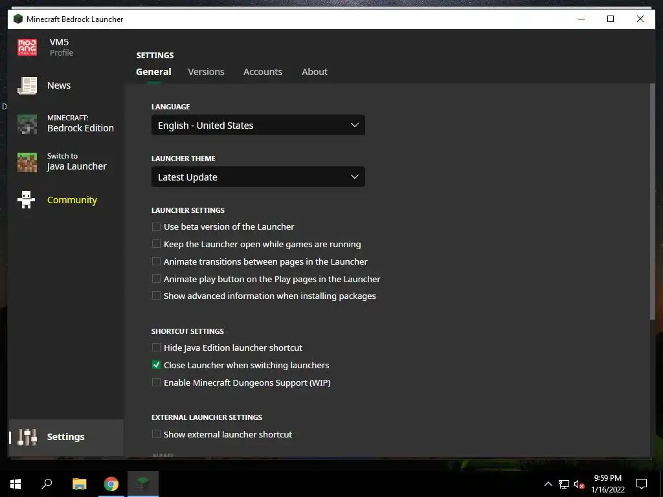The height and width of the screenshot is (497, 663).
Task: Show hidden system tray icons
Action: [548, 484]
